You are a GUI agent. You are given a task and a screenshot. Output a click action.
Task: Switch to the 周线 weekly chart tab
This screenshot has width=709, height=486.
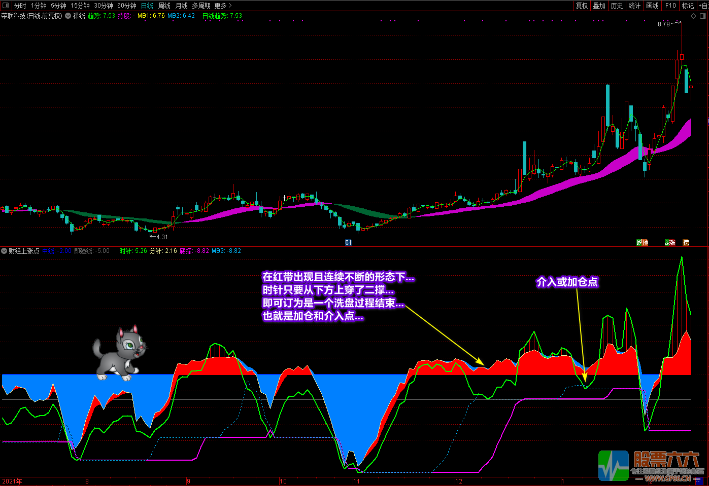coord(164,6)
